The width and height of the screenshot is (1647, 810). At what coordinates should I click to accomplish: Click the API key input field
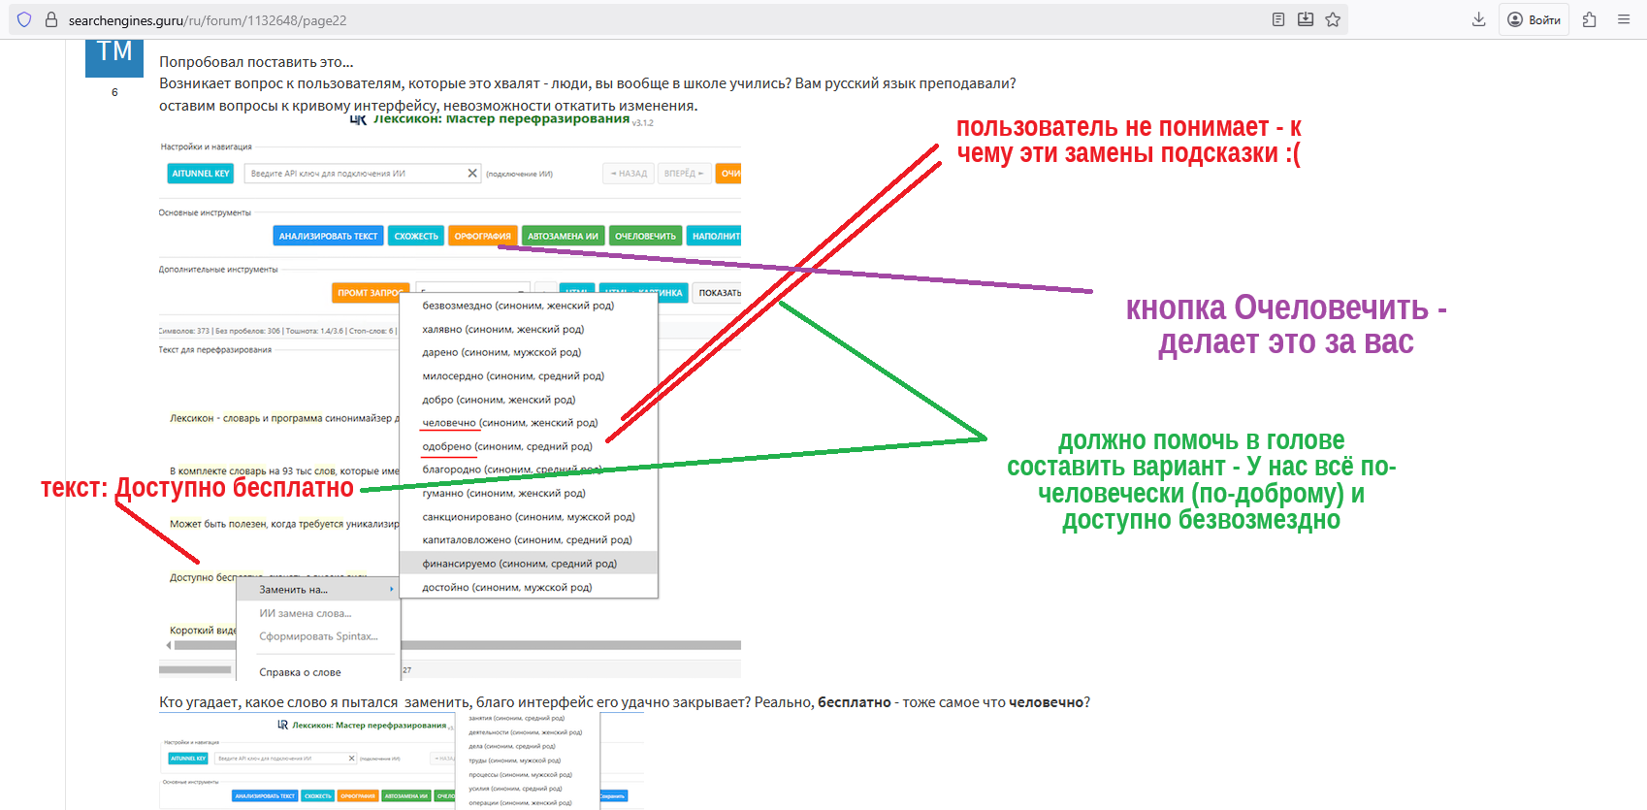[354, 174]
